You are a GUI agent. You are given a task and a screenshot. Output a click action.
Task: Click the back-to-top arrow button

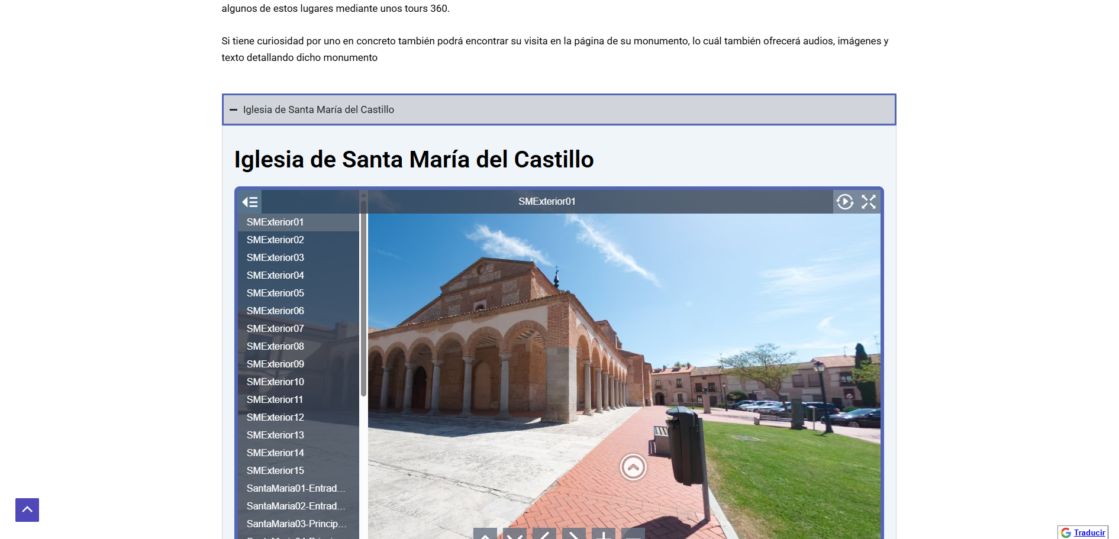27,510
